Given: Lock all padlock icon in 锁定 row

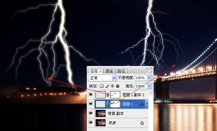Looking at the screenshot, I should tap(117, 86).
